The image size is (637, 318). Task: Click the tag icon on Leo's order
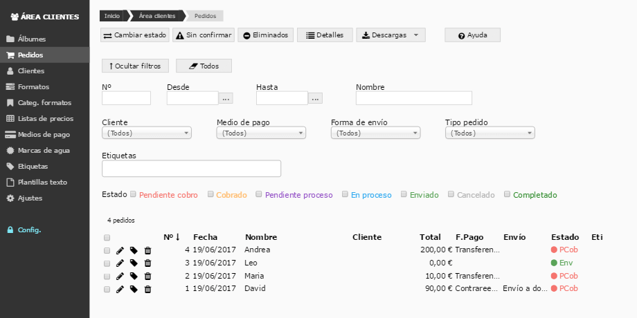[134, 263]
